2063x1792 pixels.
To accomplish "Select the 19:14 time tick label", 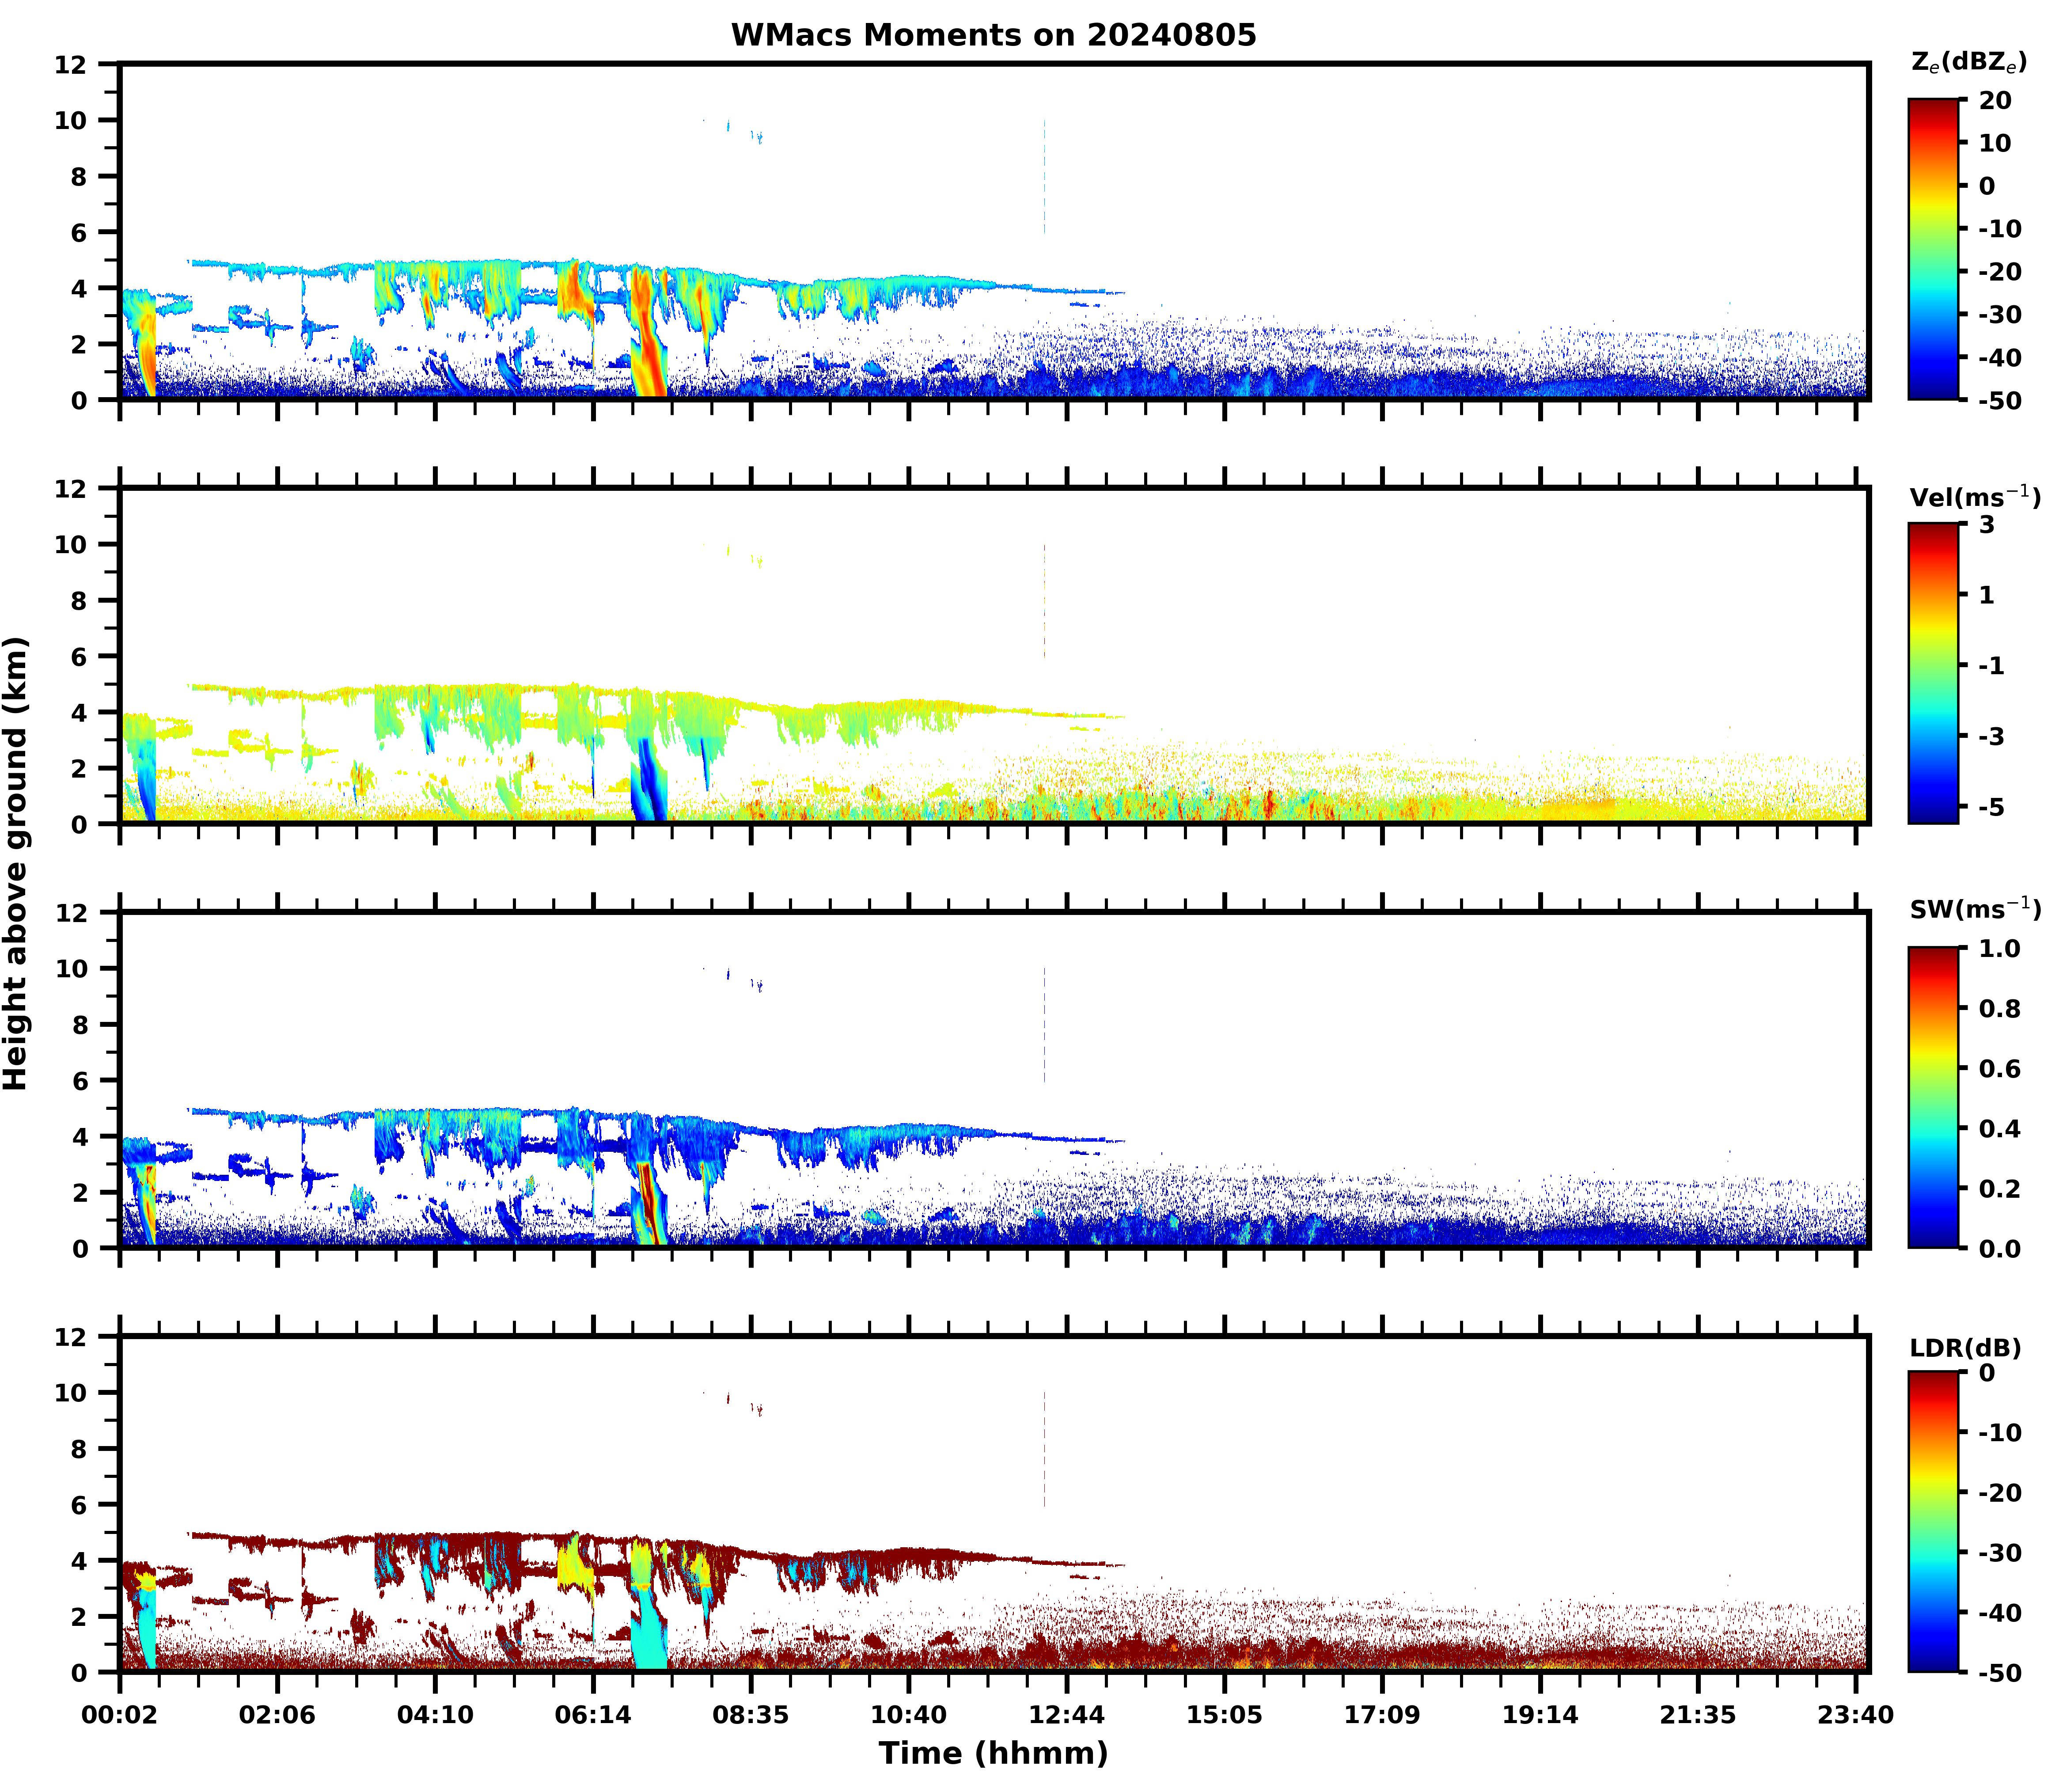I will pyautogui.click(x=1539, y=1715).
